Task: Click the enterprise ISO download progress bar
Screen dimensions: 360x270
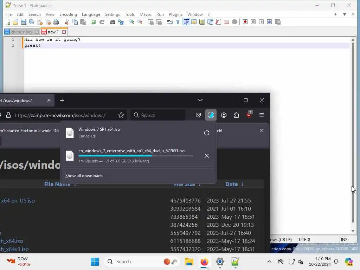Action: click(x=136, y=156)
